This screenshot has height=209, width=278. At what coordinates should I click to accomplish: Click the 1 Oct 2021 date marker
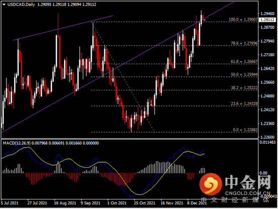[117, 203]
